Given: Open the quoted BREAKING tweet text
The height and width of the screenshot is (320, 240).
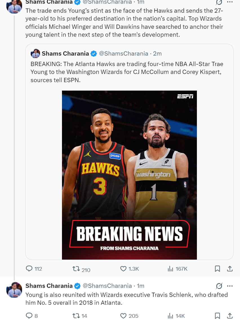Looking at the screenshot, I should (127, 72).
